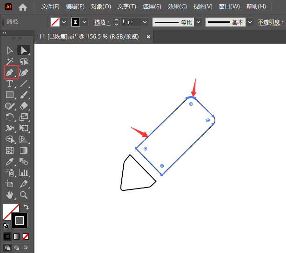Enable Draw Inside mode

click(26, 248)
